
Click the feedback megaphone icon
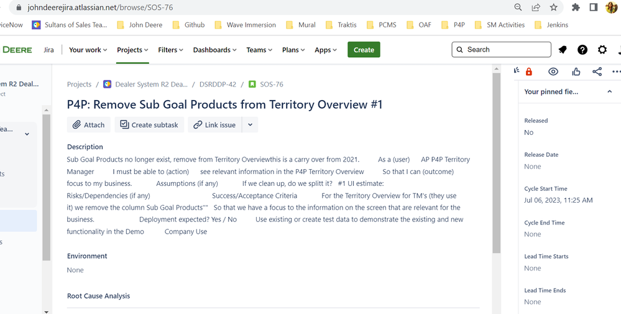(517, 71)
